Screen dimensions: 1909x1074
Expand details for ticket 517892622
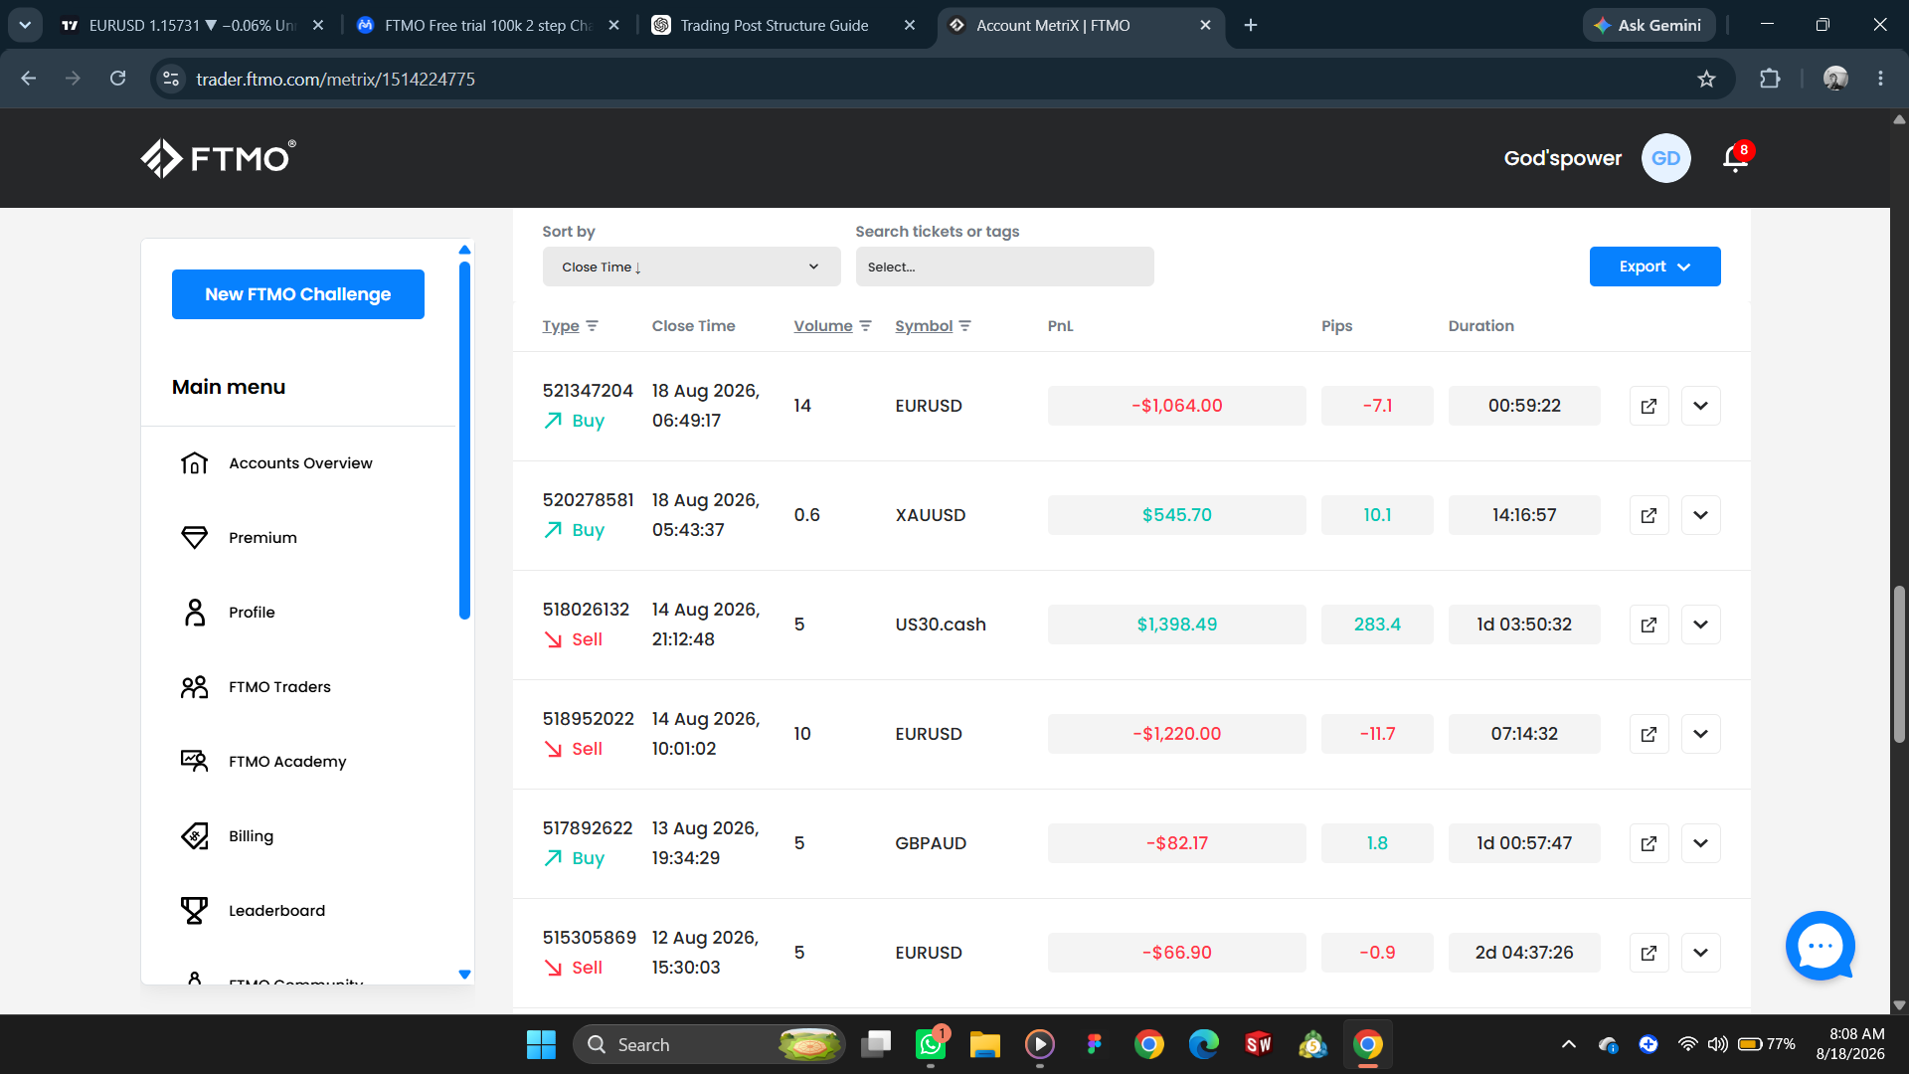click(1700, 843)
